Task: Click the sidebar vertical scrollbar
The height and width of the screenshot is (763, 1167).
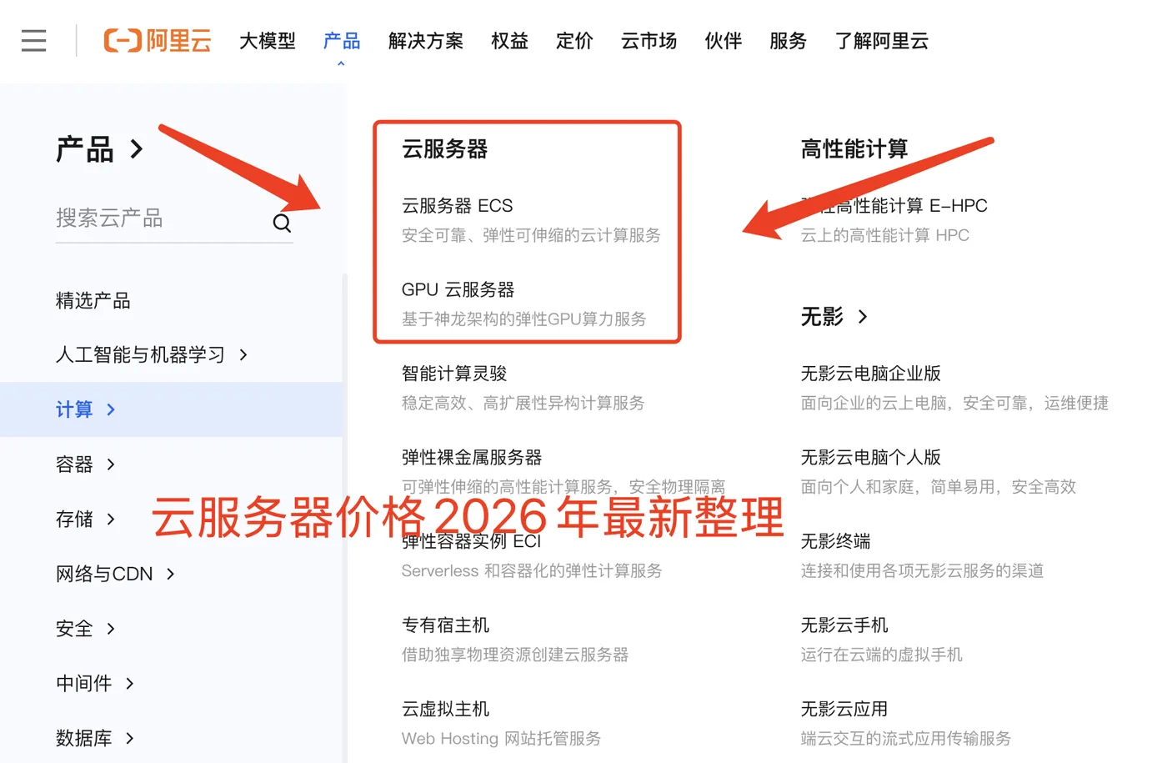Action: click(x=345, y=517)
